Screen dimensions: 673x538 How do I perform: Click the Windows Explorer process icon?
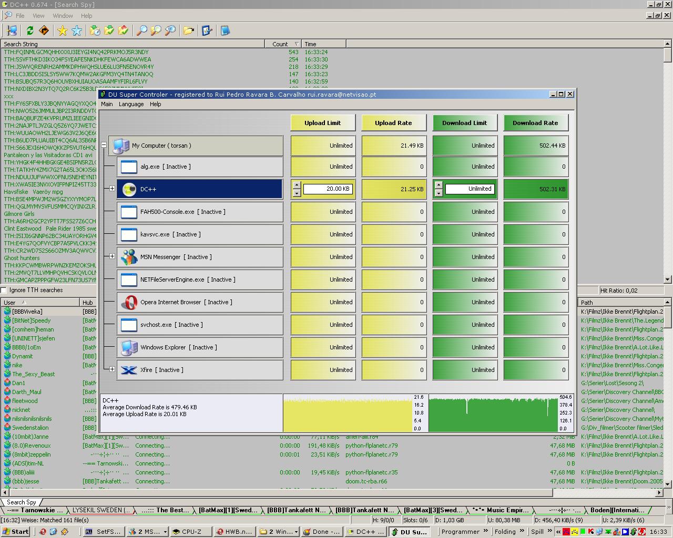click(x=129, y=347)
